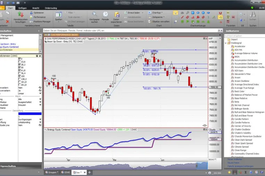Screen dimensions: 265x176
Task: Click the Objekte verwalten icon
Action: click(150, 21)
